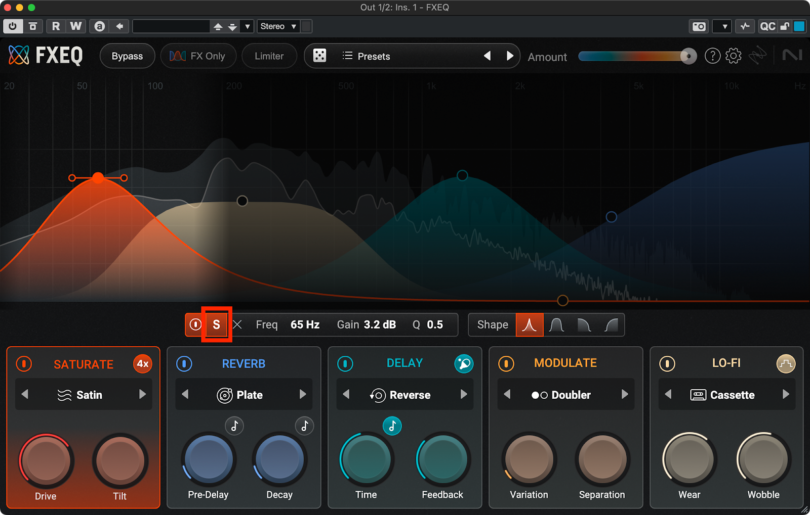Select next Lo-Fi type after Cassette
Image resolution: width=810 pixels, height=515 pixels.
786,394
